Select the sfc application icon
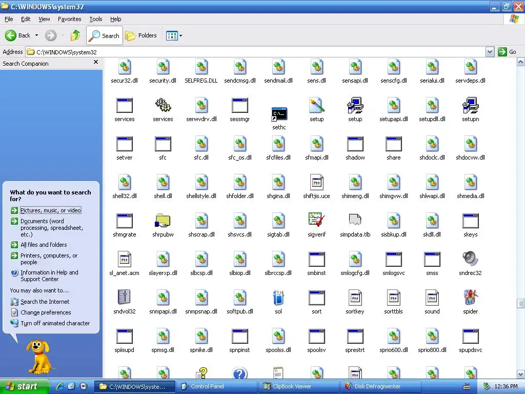The image size is (525, 394). click(163, 144)
